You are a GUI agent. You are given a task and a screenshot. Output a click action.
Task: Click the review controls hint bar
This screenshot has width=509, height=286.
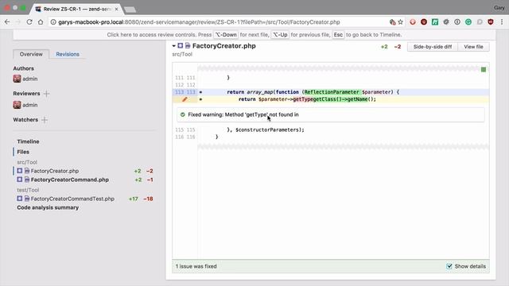coord(254,35)
